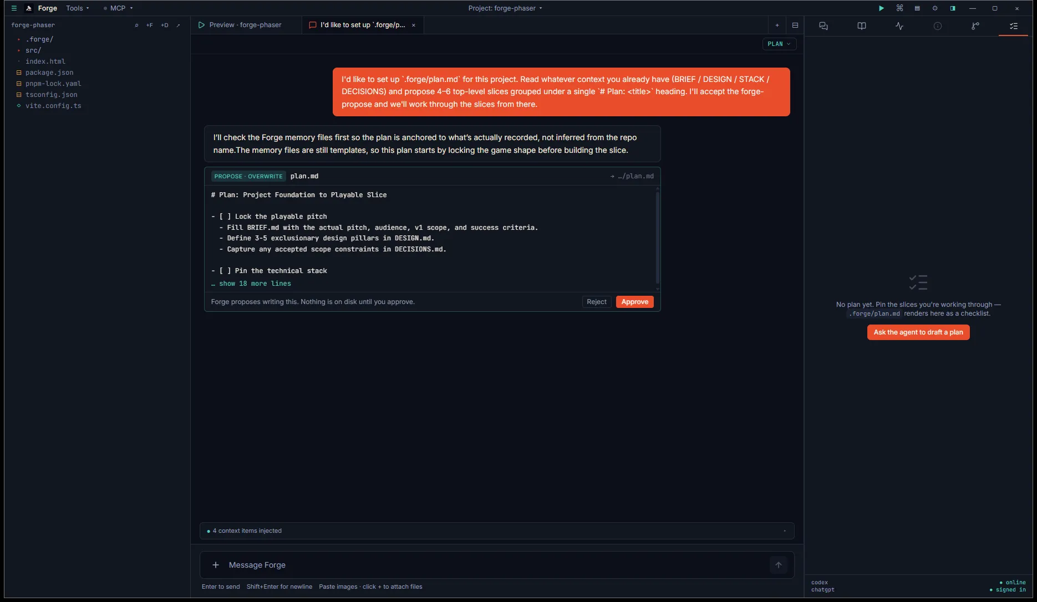
Task: Open the book docs panel icon
Action: 862,26
